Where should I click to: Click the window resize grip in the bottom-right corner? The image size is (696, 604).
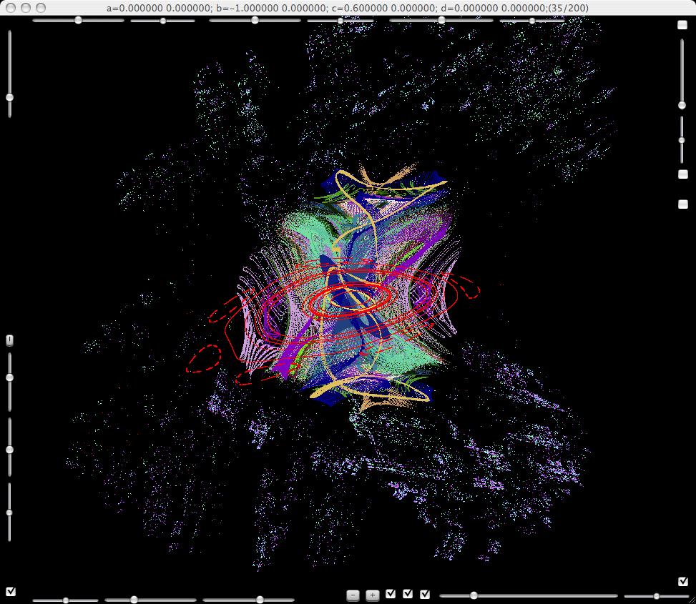coord(692,600)
